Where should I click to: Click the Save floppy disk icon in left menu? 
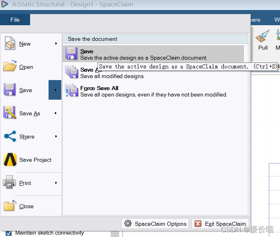tap(10, 89)
